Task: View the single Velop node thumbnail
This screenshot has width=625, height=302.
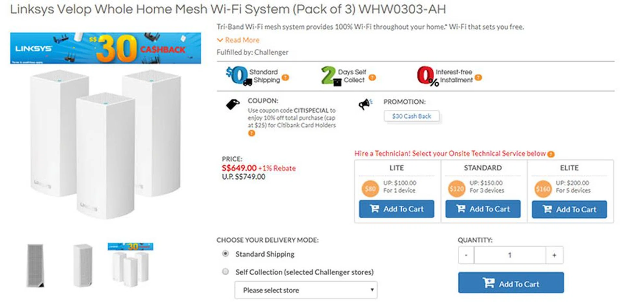Action: 83,265
